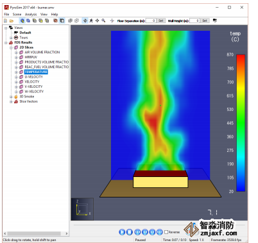Click Set next to Floor Separation
This screenshot has height=243, width=258.
click(x=160, y=21)
